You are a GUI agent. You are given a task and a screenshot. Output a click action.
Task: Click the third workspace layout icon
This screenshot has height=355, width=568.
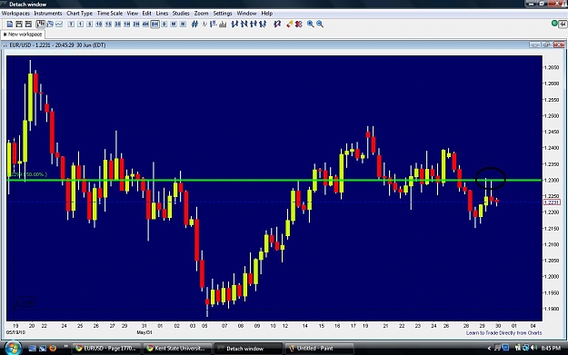coord(28,25)
